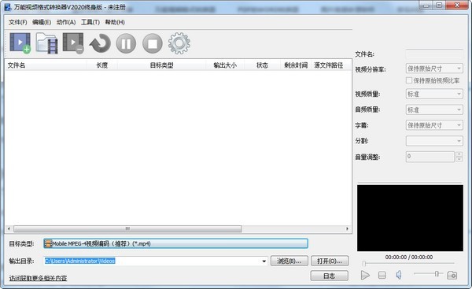Open the 工具(T) menu

[90, 22]
